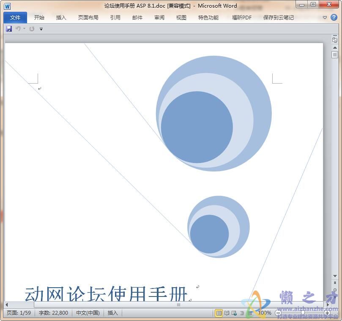
Task: Click the Undo icon
Action: [19, 28]
